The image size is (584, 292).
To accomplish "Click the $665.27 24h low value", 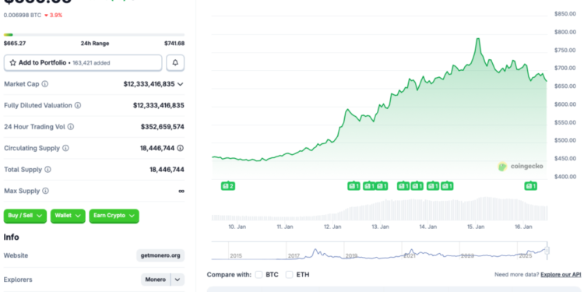I will coord(15,44).
